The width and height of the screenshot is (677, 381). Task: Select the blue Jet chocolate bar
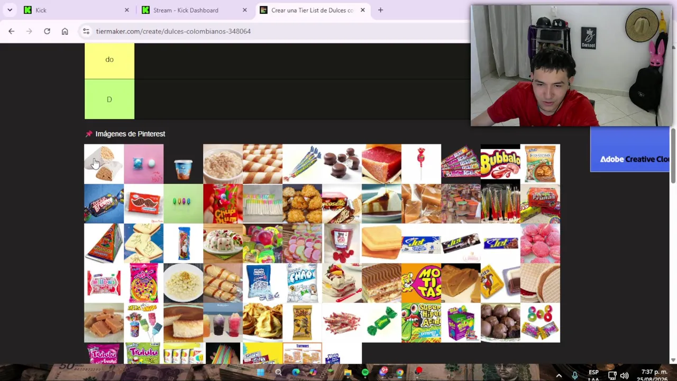[x=500, y=243]
